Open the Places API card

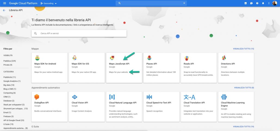pos(161,68)
